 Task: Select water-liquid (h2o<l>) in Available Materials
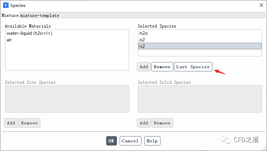(29, 33)
